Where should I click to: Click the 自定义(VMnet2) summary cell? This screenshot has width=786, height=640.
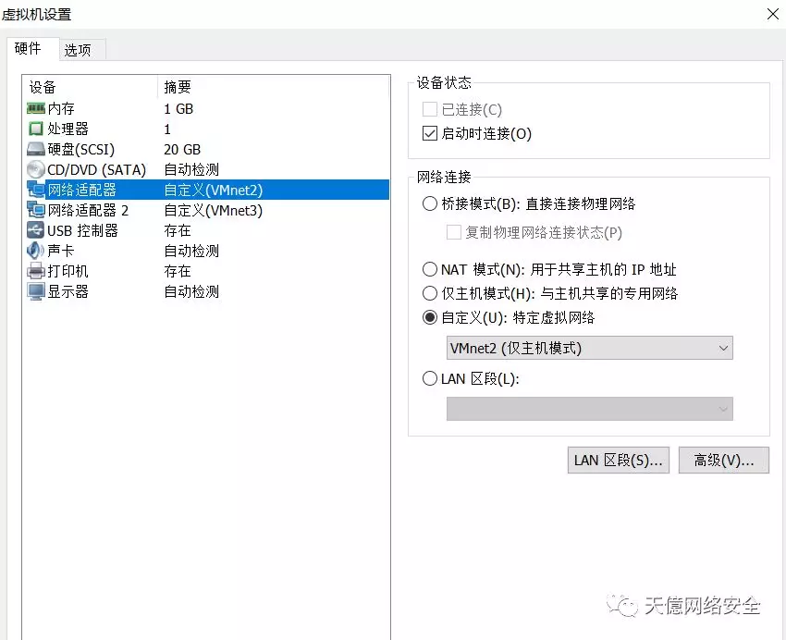point(214,190)
